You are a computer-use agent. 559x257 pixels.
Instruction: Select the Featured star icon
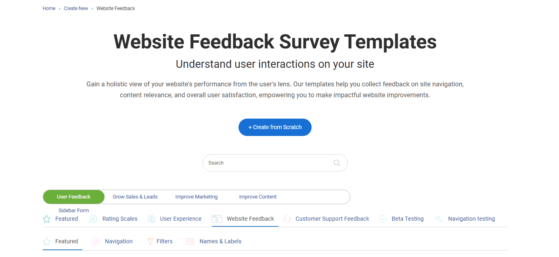(x=46, y=218)
